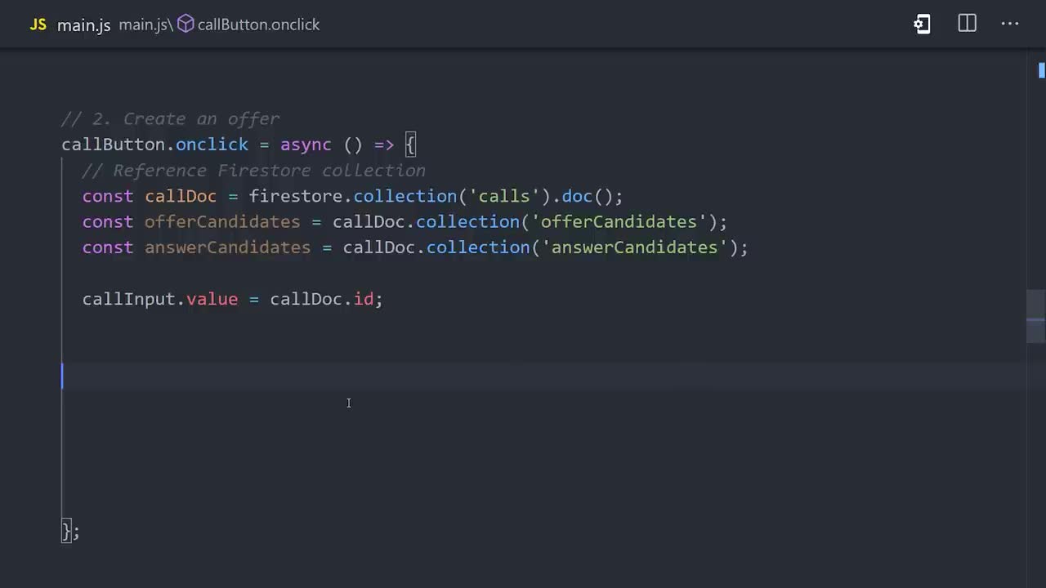Click the 'calls' string literal

tap(504, 196)
